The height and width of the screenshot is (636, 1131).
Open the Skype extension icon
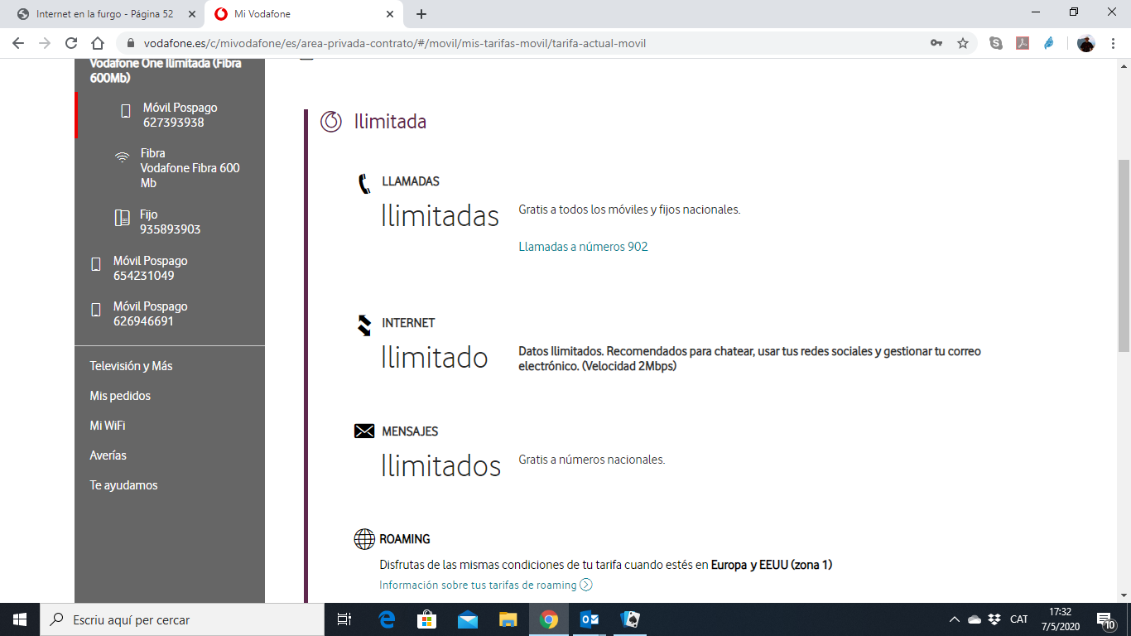[996, 43]
